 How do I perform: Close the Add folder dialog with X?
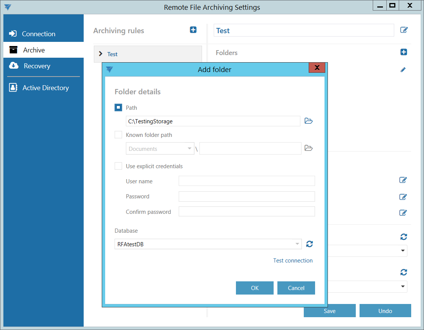[317, 68]
